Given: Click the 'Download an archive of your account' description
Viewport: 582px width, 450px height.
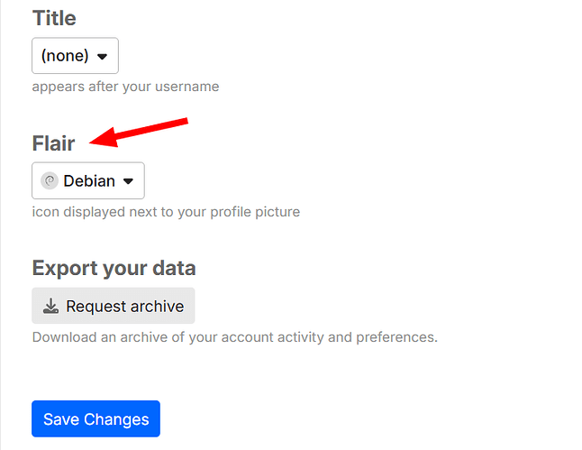Looking at the screenshot, I should [x=235, y=337].
